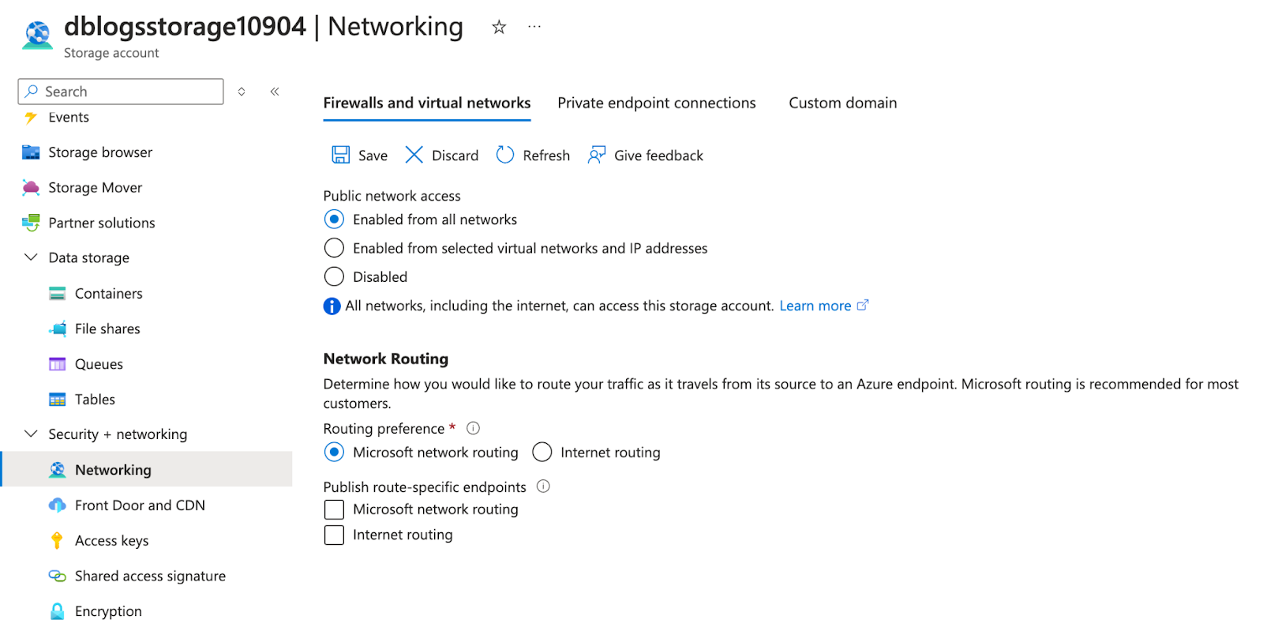Click the Save disk icon

(x=340, y=155)
